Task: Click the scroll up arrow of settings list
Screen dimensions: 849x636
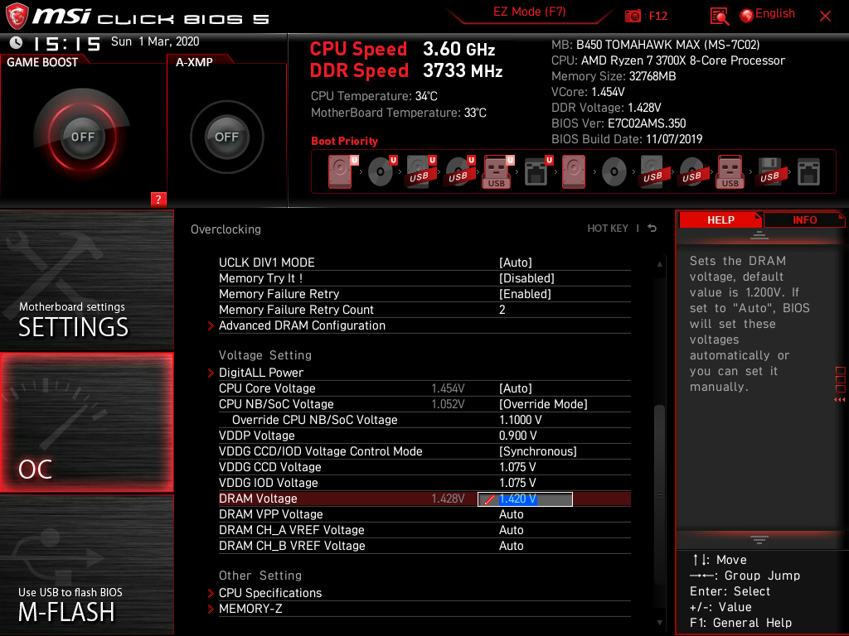Action: (659, 264)
